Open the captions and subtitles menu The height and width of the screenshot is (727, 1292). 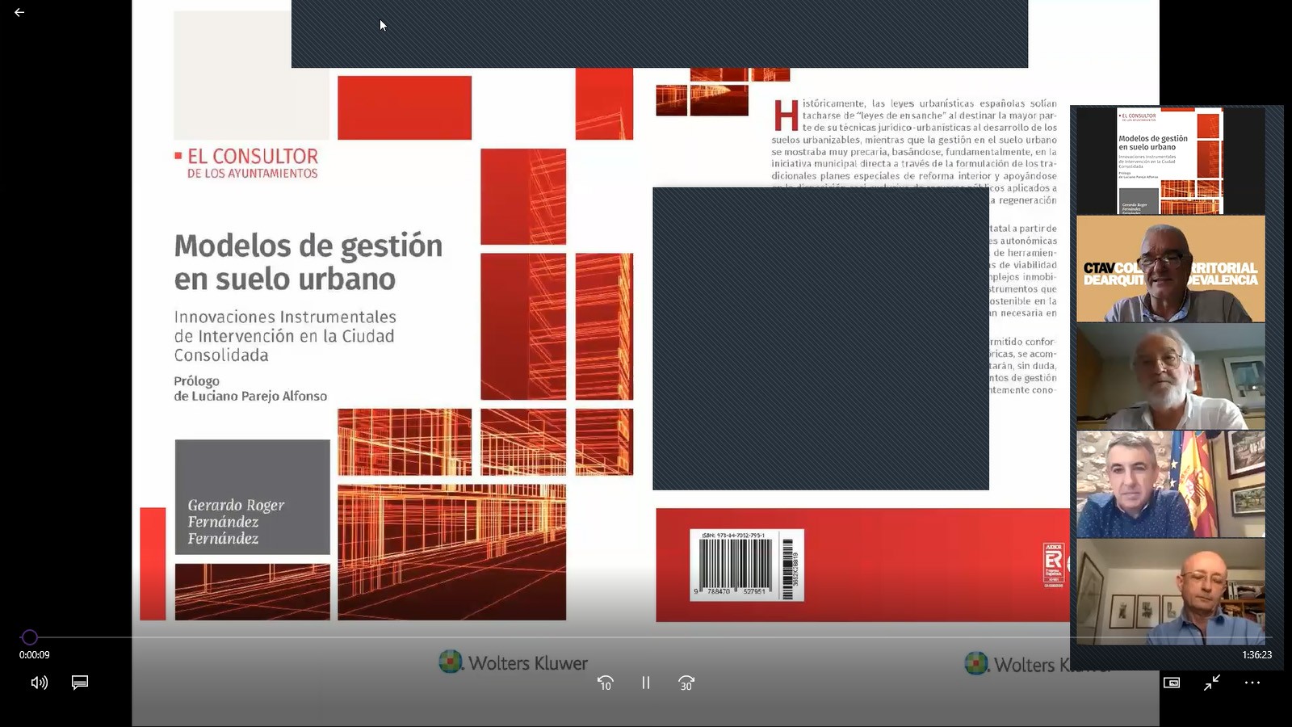[x=80, y=683]
